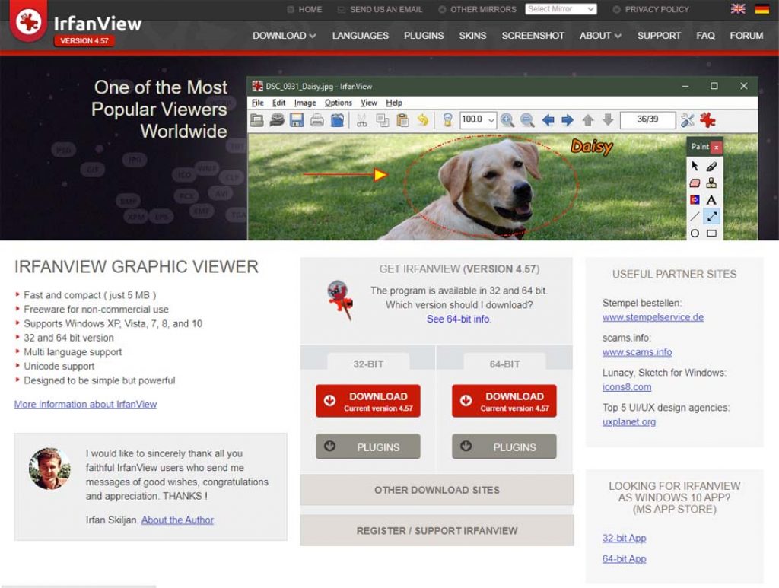The image size is (779, 588).
Task: Click PLUGINS button under 64-BIT
Action: 504,447
